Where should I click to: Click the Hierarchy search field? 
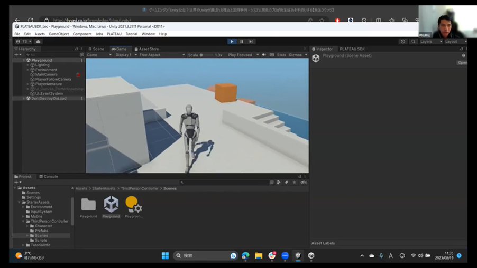point(51,55)
